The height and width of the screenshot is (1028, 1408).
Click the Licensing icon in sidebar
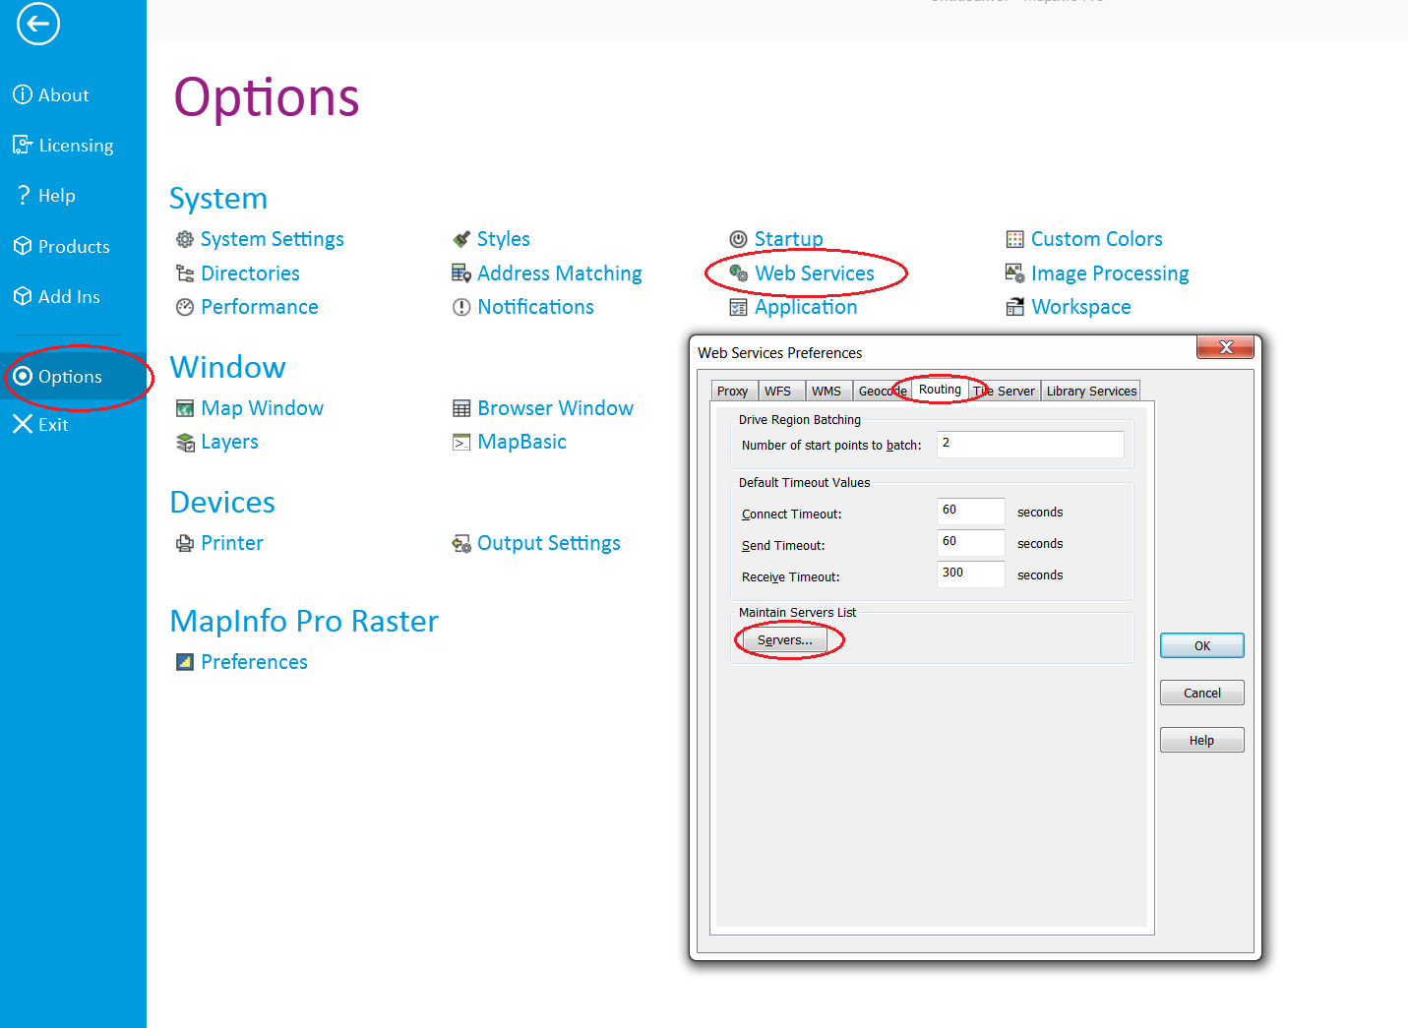(x=23, y=145)
